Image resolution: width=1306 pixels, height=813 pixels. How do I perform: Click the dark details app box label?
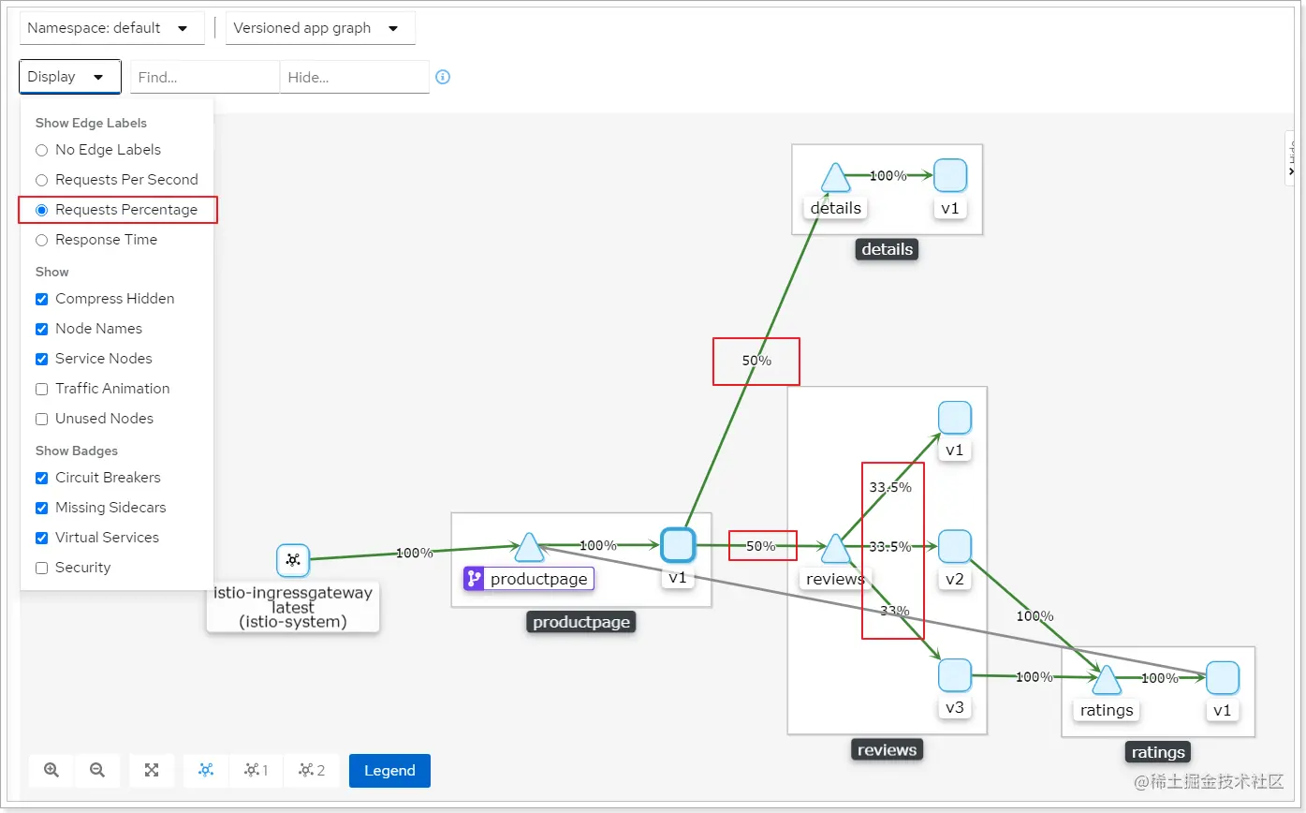coord(887,249)
